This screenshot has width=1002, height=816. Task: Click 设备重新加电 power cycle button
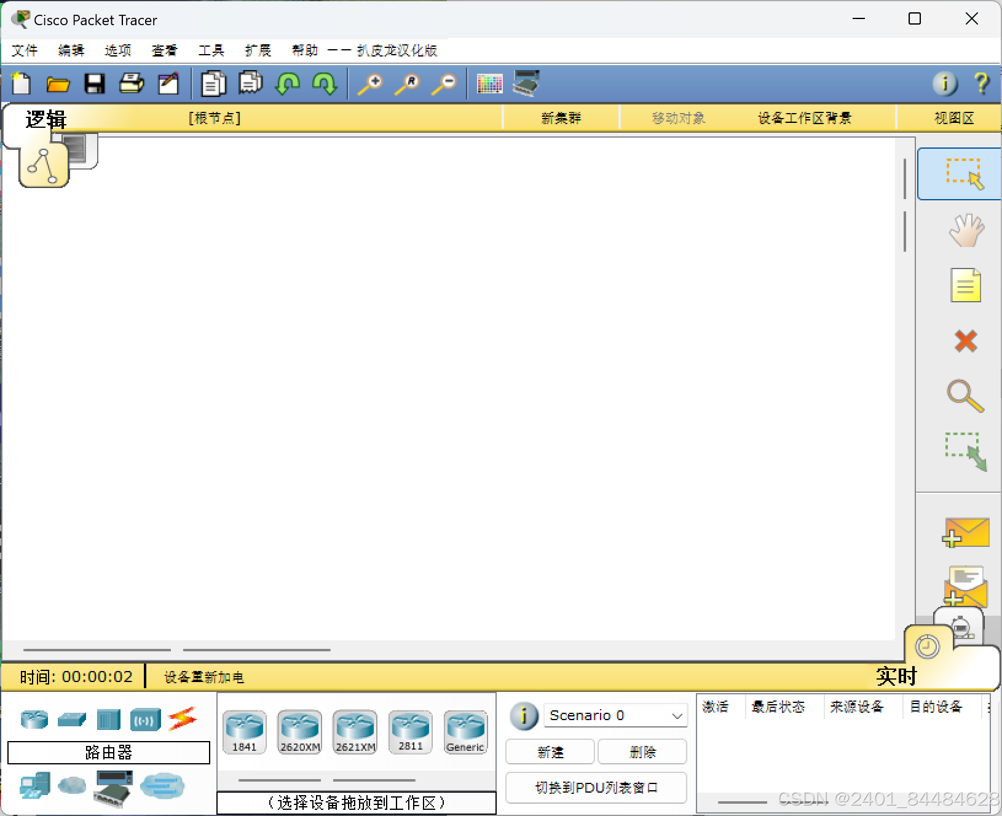tap(204, 677)
